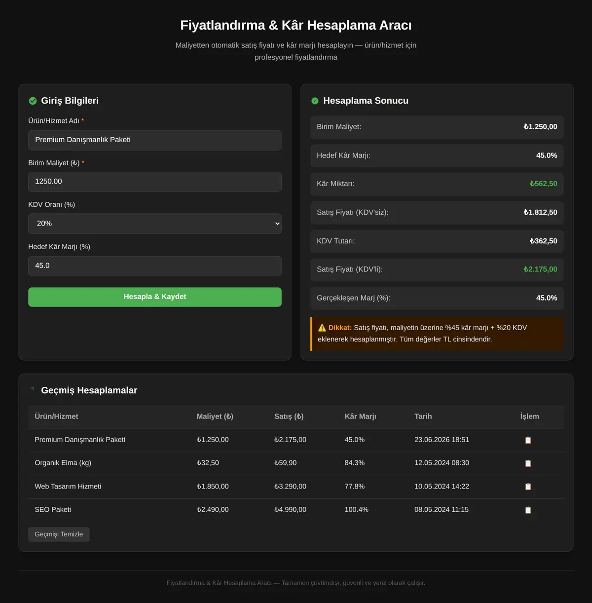
Task: Select the İşlem column header
Action: pos(530,416)
